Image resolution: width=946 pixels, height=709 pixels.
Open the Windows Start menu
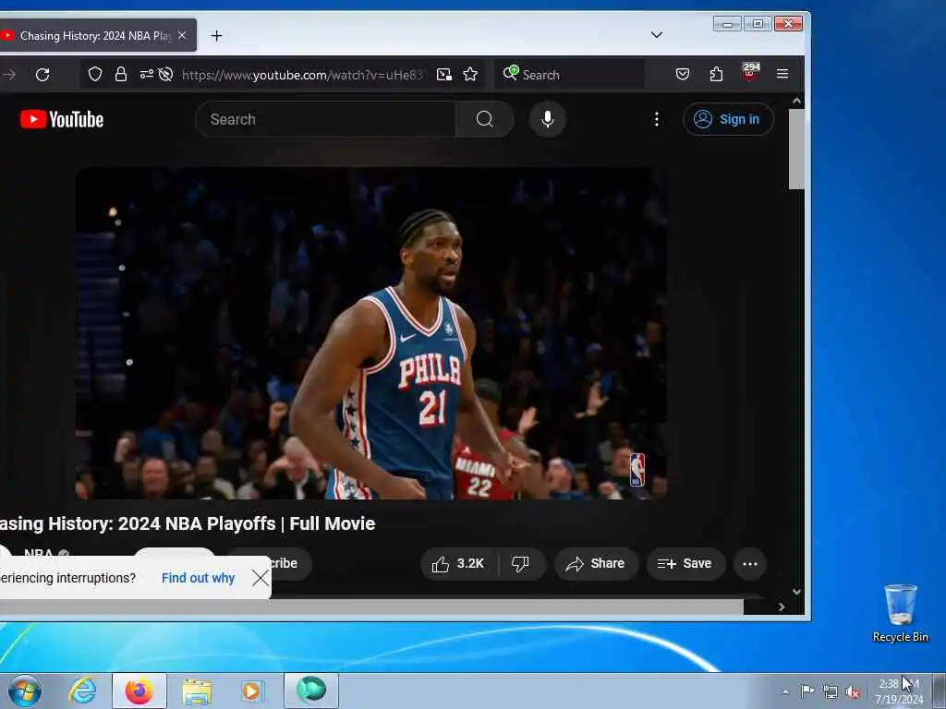25,691
